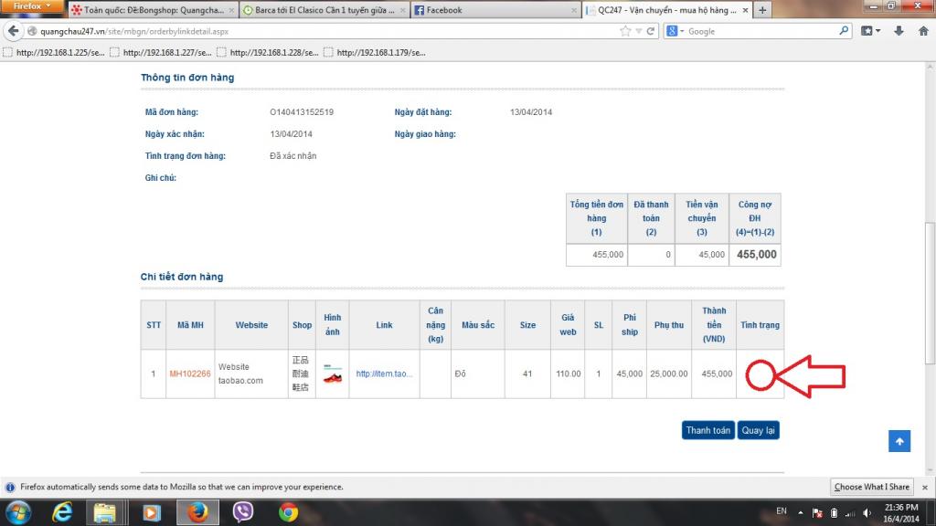The height and width of the screenshot is (526, 936).
Task: Open the Firefox downloads arrow
Action: pyautogui.click(x=899, y=31)
